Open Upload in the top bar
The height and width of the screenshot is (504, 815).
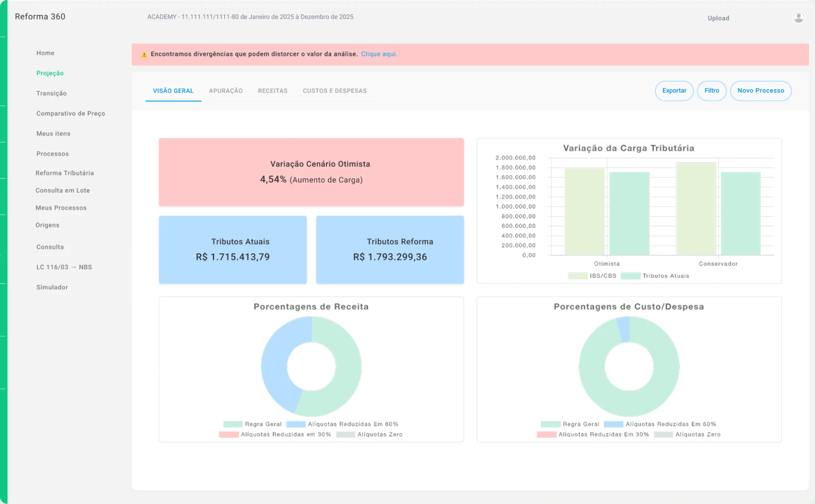pos(718,18)
